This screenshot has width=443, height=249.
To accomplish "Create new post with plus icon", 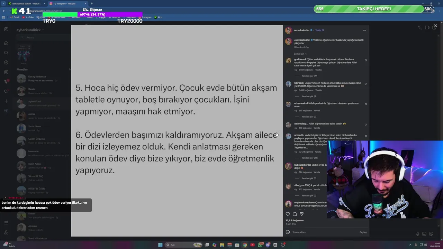I will coord(6,101).
